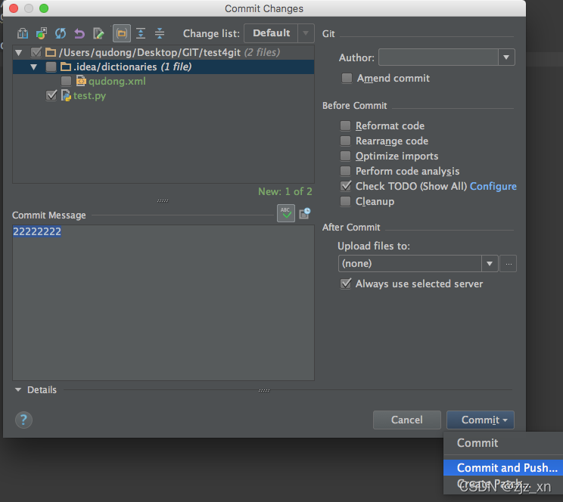Enable Perform code analysis checkbox

click(x=345, y=171)
